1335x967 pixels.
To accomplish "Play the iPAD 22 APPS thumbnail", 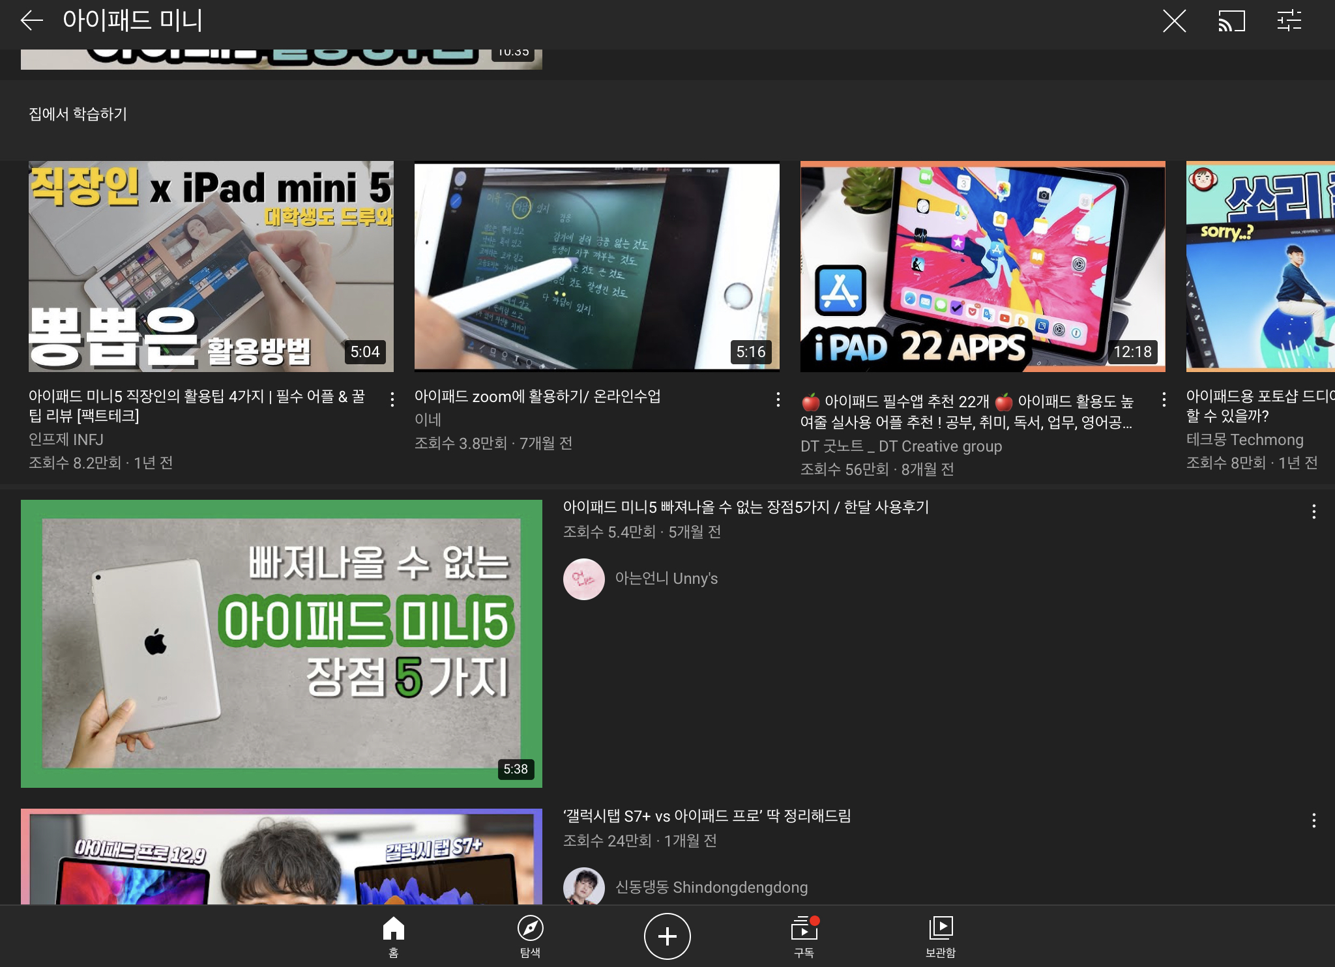I will [983, 267].
